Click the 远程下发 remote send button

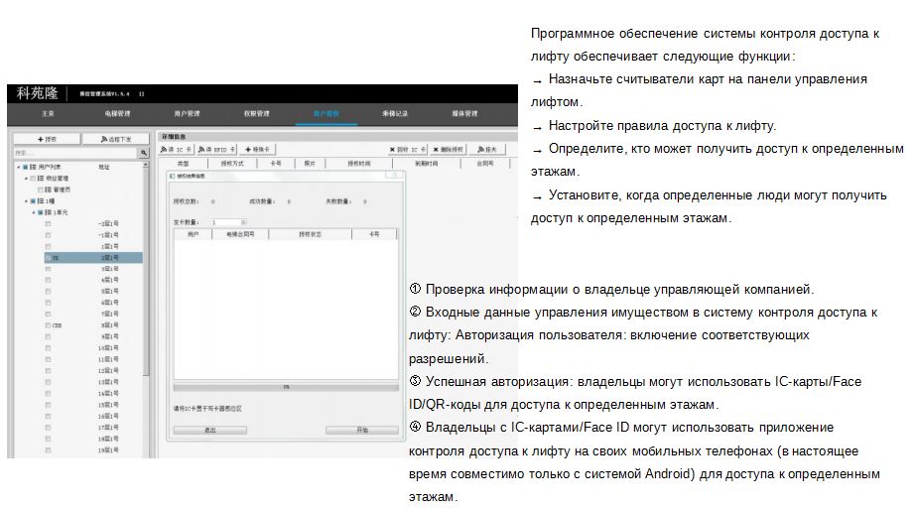pyautogui.click(x=116, y=140)
